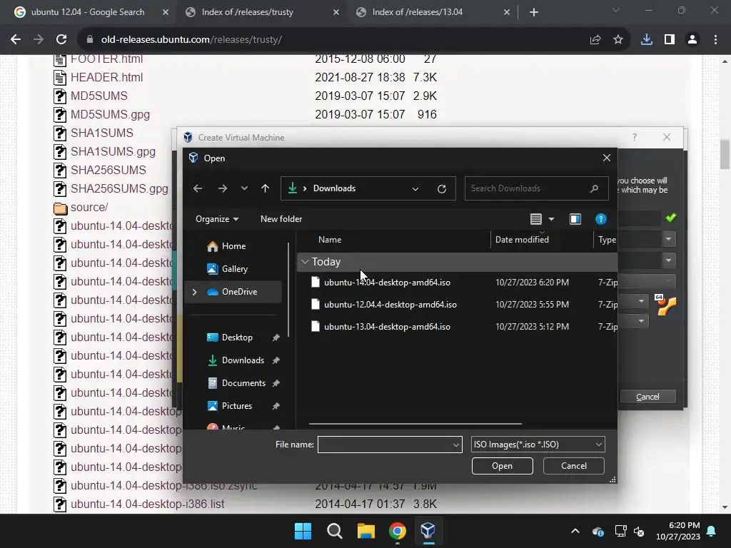Open MD5SUMS link
The height and width of the screenshot is (548, 731).
coord(99,96)
